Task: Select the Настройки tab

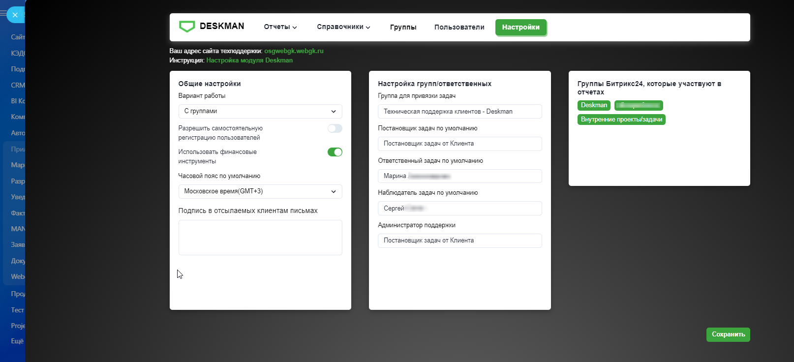Action: click(520, 27)
